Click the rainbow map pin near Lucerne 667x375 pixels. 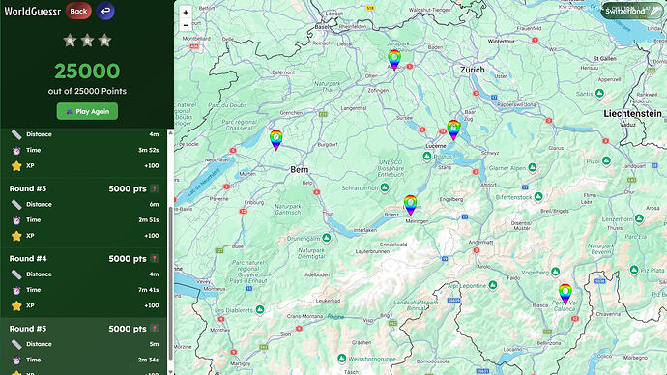(x=453, y=130)
